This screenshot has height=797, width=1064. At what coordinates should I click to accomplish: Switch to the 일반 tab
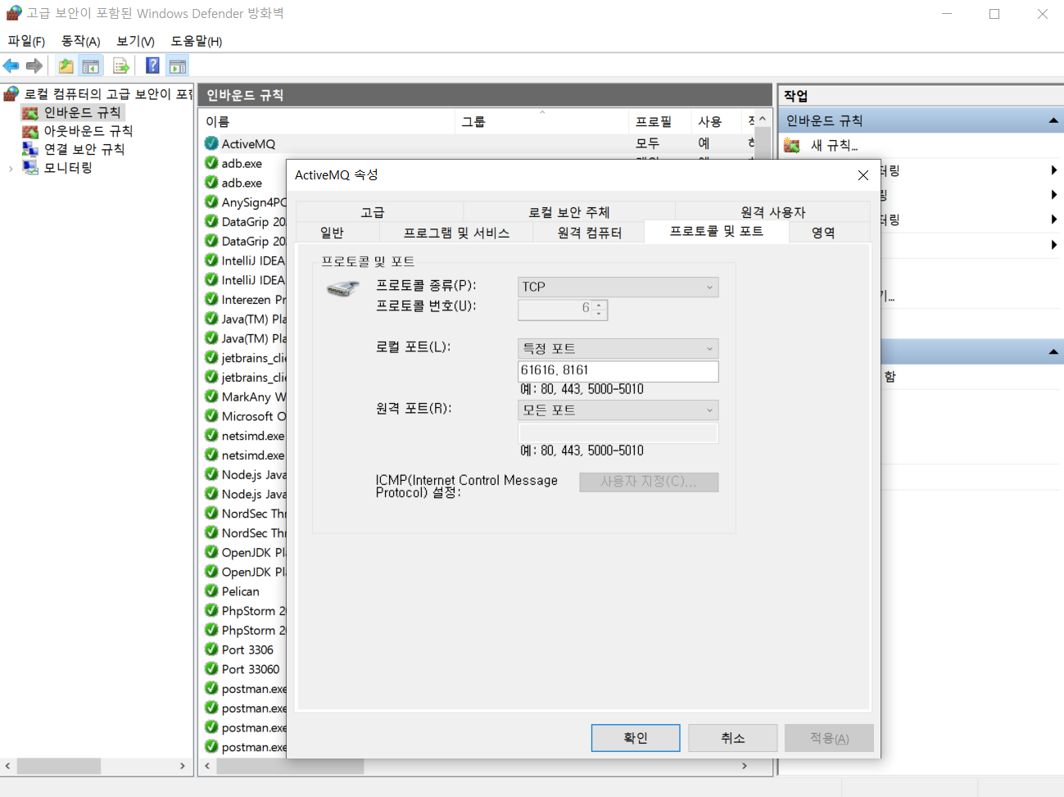pos(332,233)
